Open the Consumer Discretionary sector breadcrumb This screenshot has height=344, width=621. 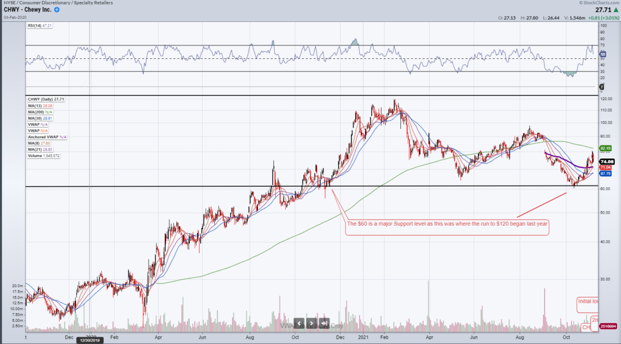point(44,2)
